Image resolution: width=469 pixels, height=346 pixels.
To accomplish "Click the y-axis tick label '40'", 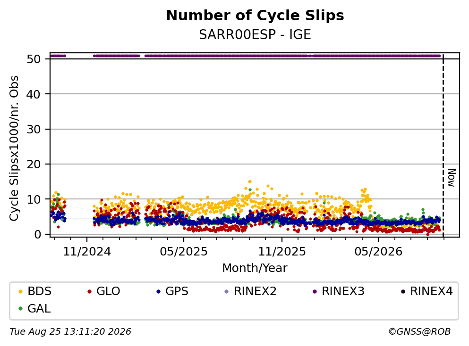I will 34,94.
